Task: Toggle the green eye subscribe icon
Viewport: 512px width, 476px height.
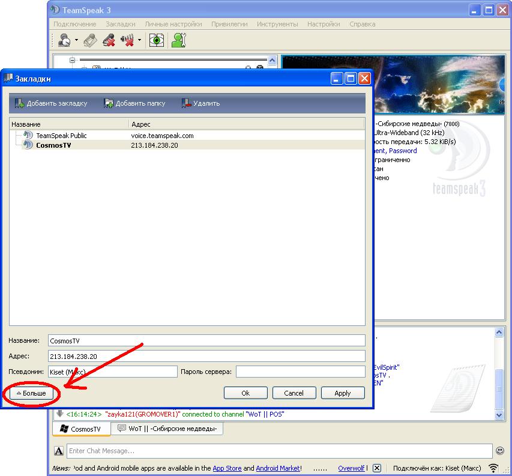Action: tap(157, 40)
